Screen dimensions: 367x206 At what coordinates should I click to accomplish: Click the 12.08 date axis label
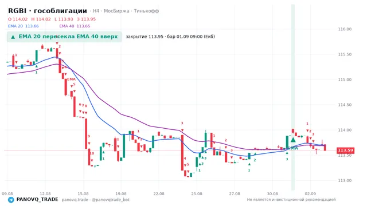(45, 194)
